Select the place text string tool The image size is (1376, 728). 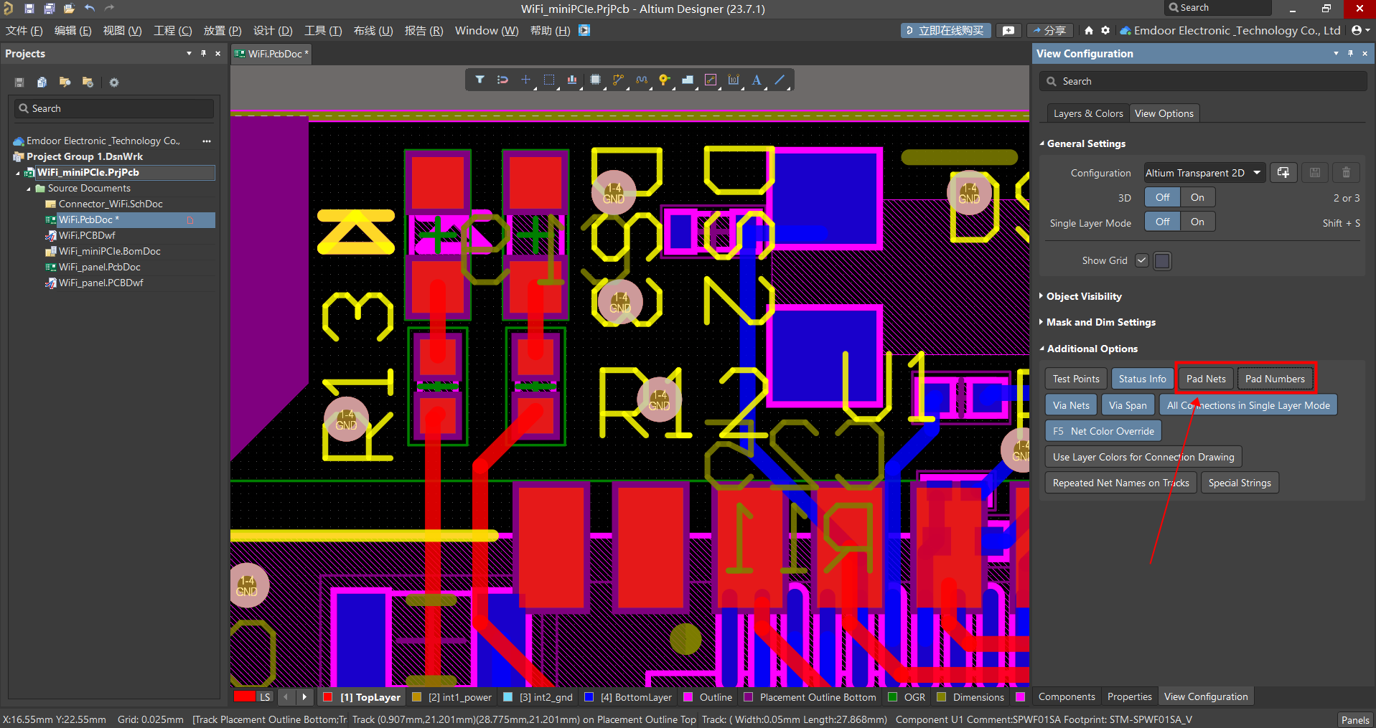[757, 80]
